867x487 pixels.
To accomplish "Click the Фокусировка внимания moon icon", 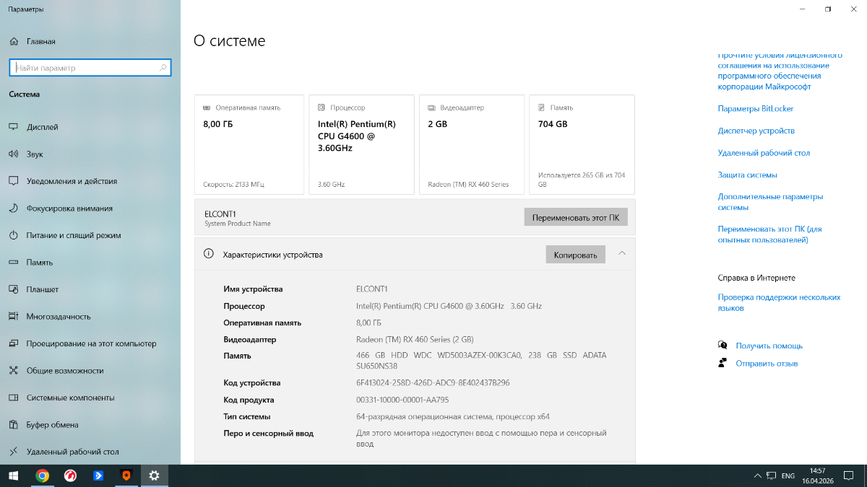I will [x=13, y=208].
